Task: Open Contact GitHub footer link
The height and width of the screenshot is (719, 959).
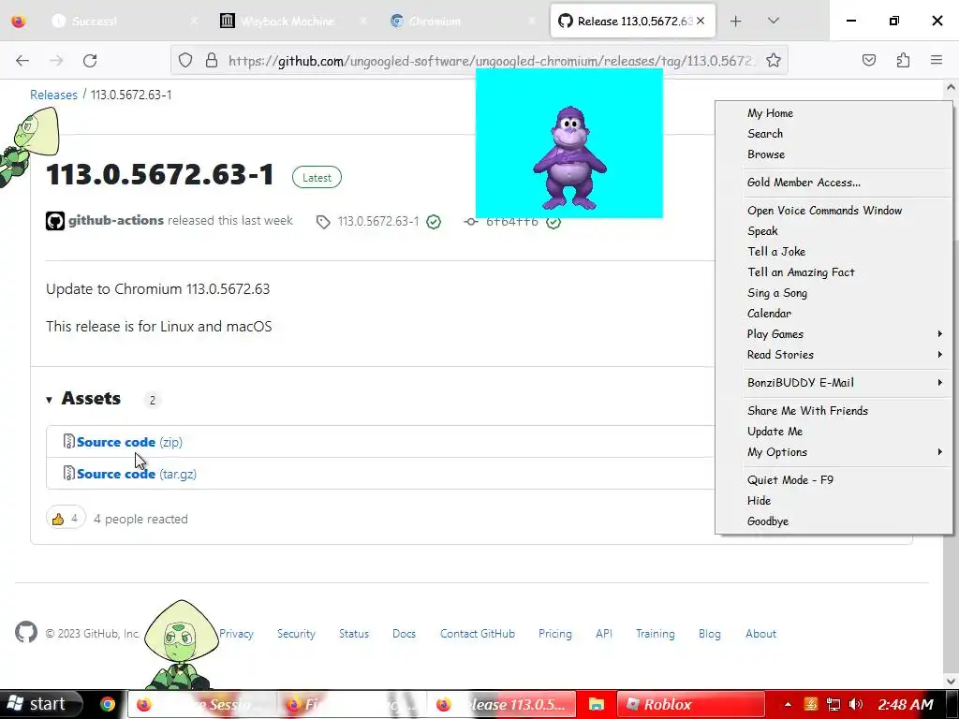Action: pos(478,634)
